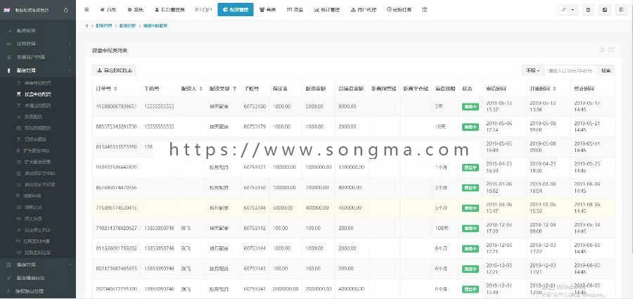The width and height of the screenshot is (633, 299).
Task: Select the highlighted 配资管理 top tab
Action: 236,10
